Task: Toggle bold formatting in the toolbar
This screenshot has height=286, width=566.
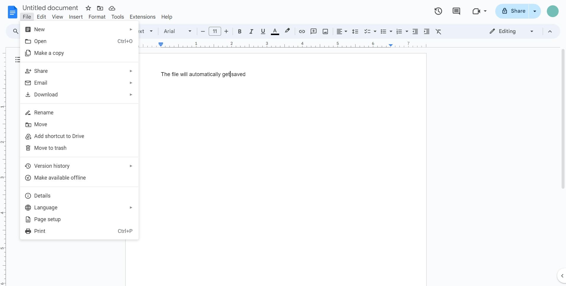Action: 240,31
